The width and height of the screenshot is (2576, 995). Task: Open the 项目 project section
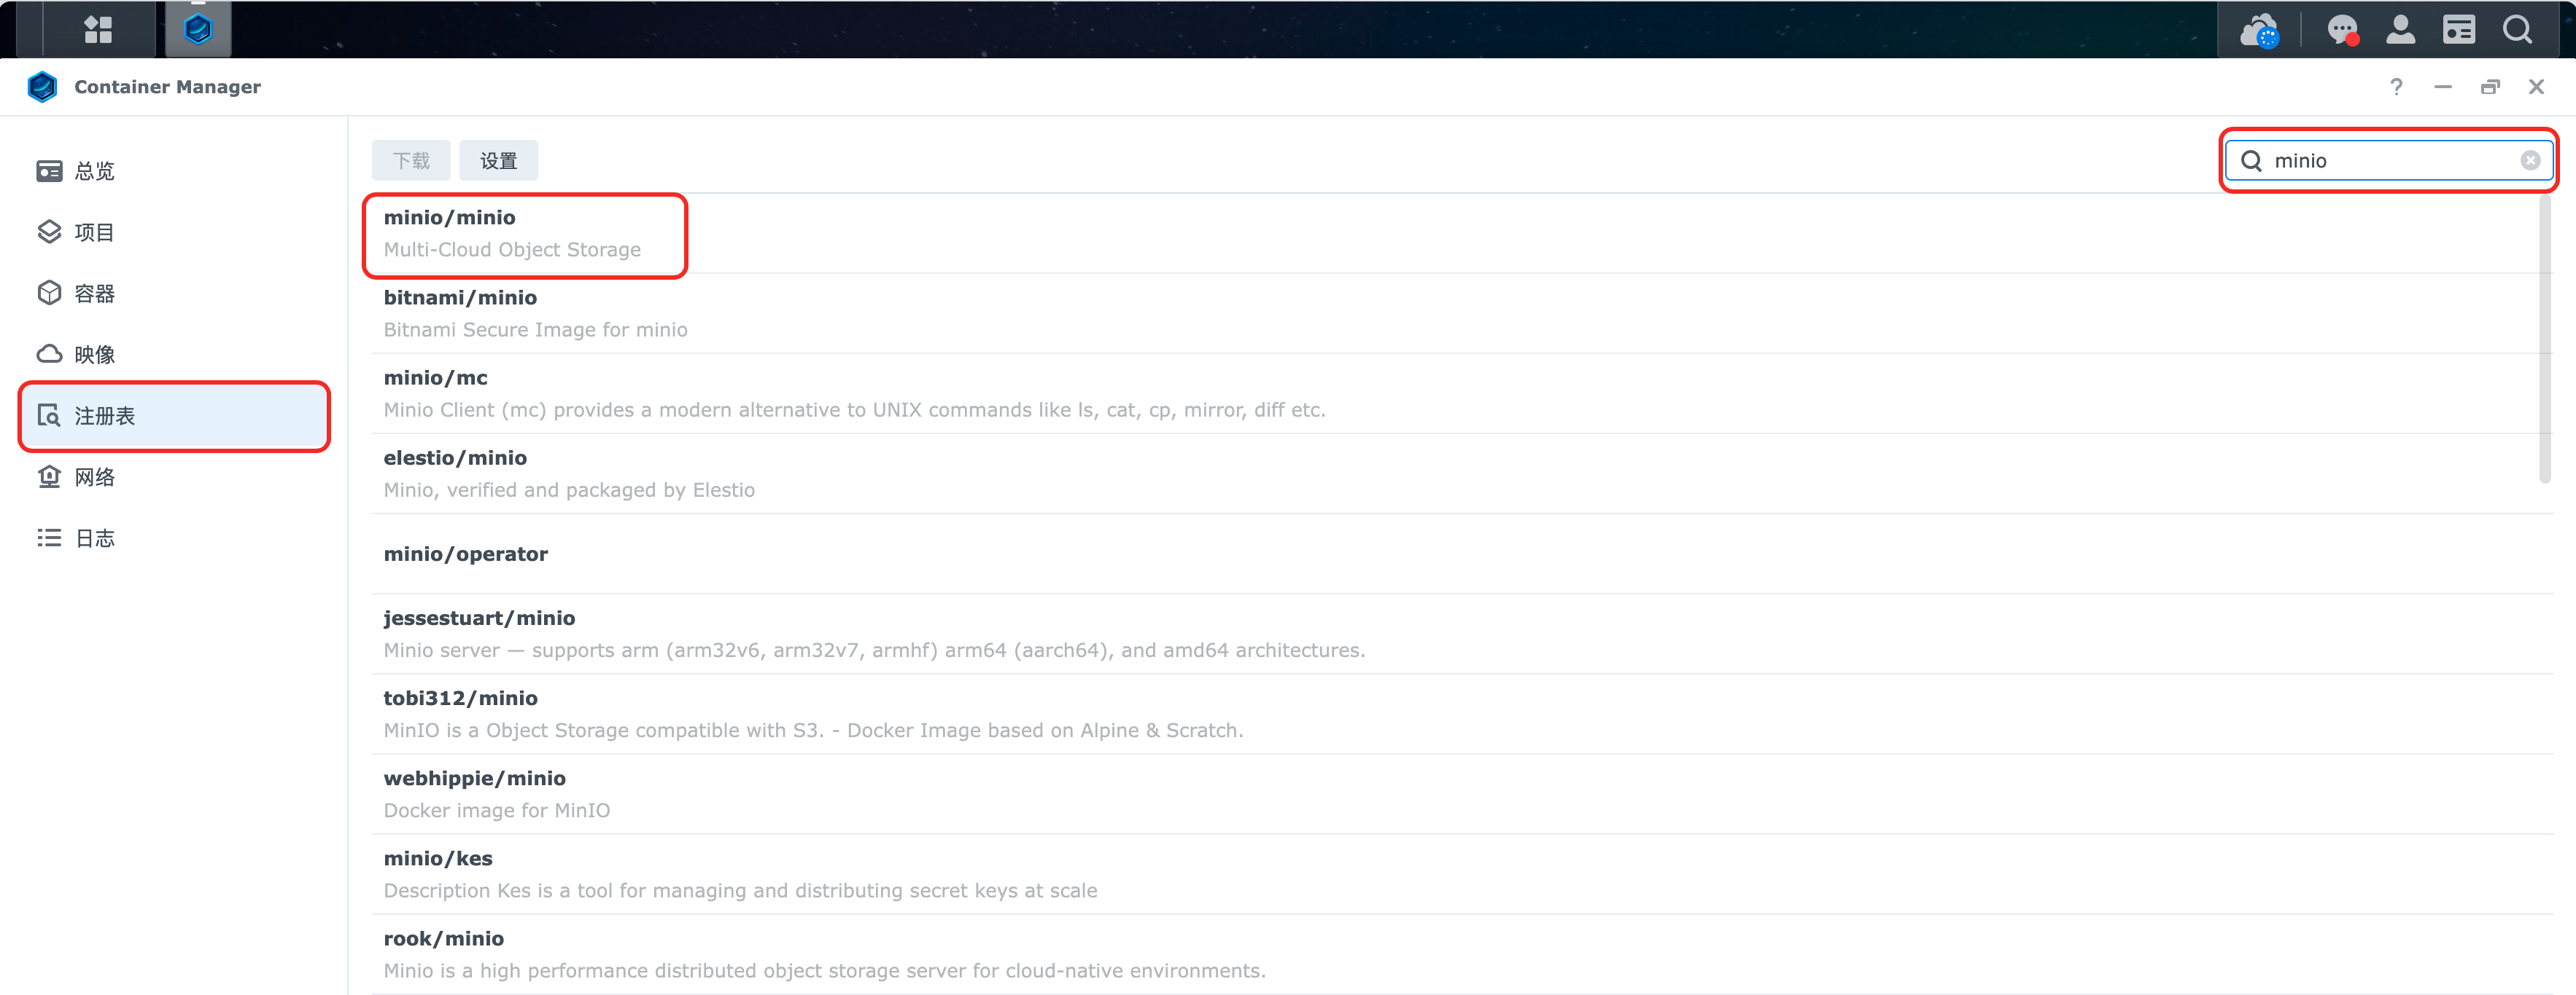(94, 233)
